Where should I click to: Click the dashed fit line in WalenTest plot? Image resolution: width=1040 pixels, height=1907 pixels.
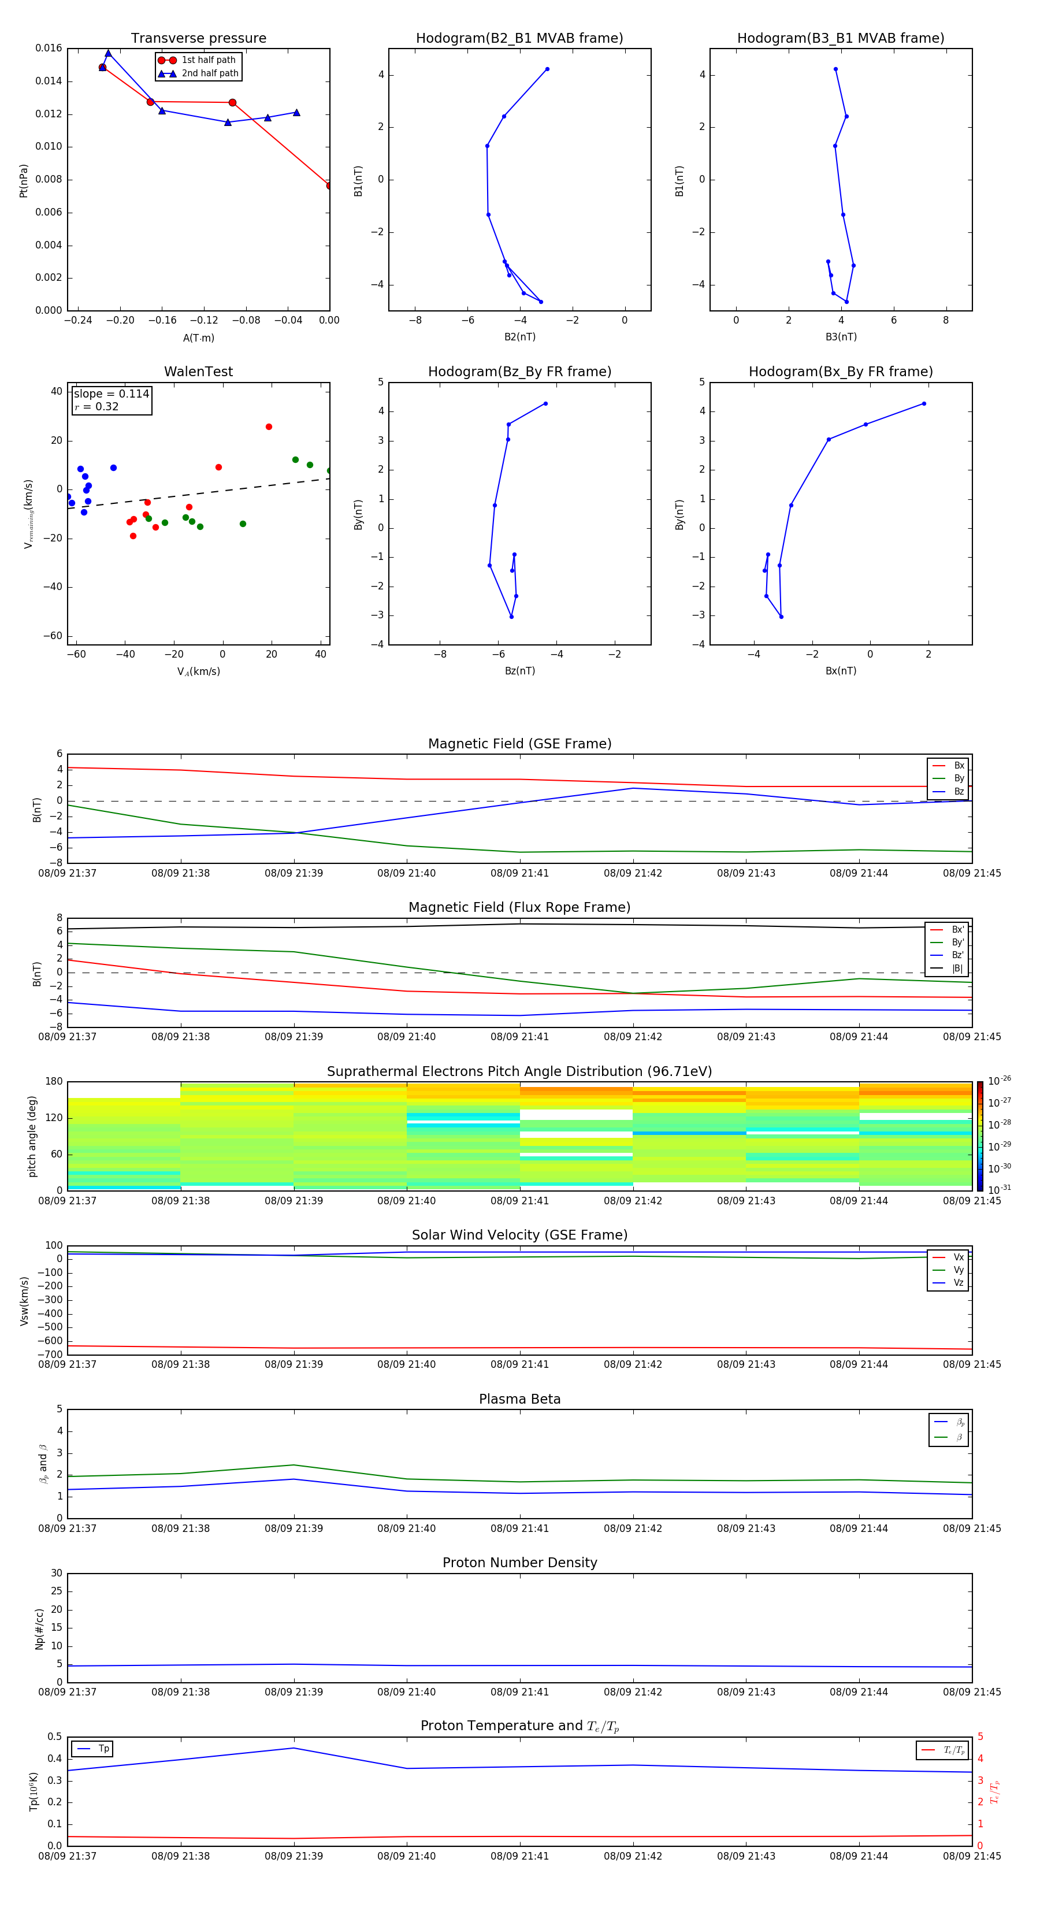tap(198, 493)
